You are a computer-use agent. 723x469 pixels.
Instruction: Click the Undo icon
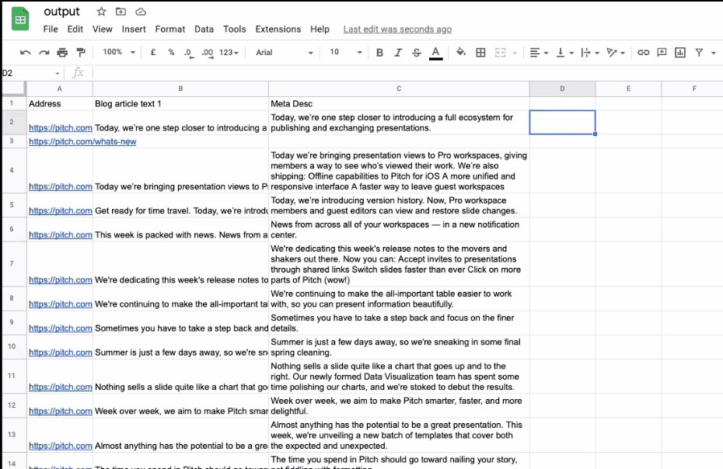26,53
